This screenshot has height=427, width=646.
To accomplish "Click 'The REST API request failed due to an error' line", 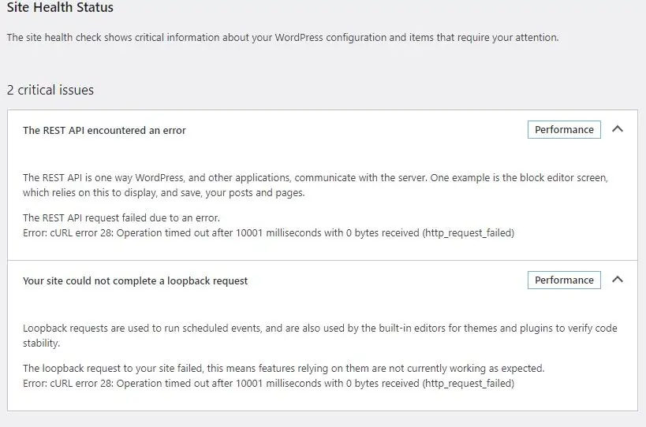I will tap(121, 218).
